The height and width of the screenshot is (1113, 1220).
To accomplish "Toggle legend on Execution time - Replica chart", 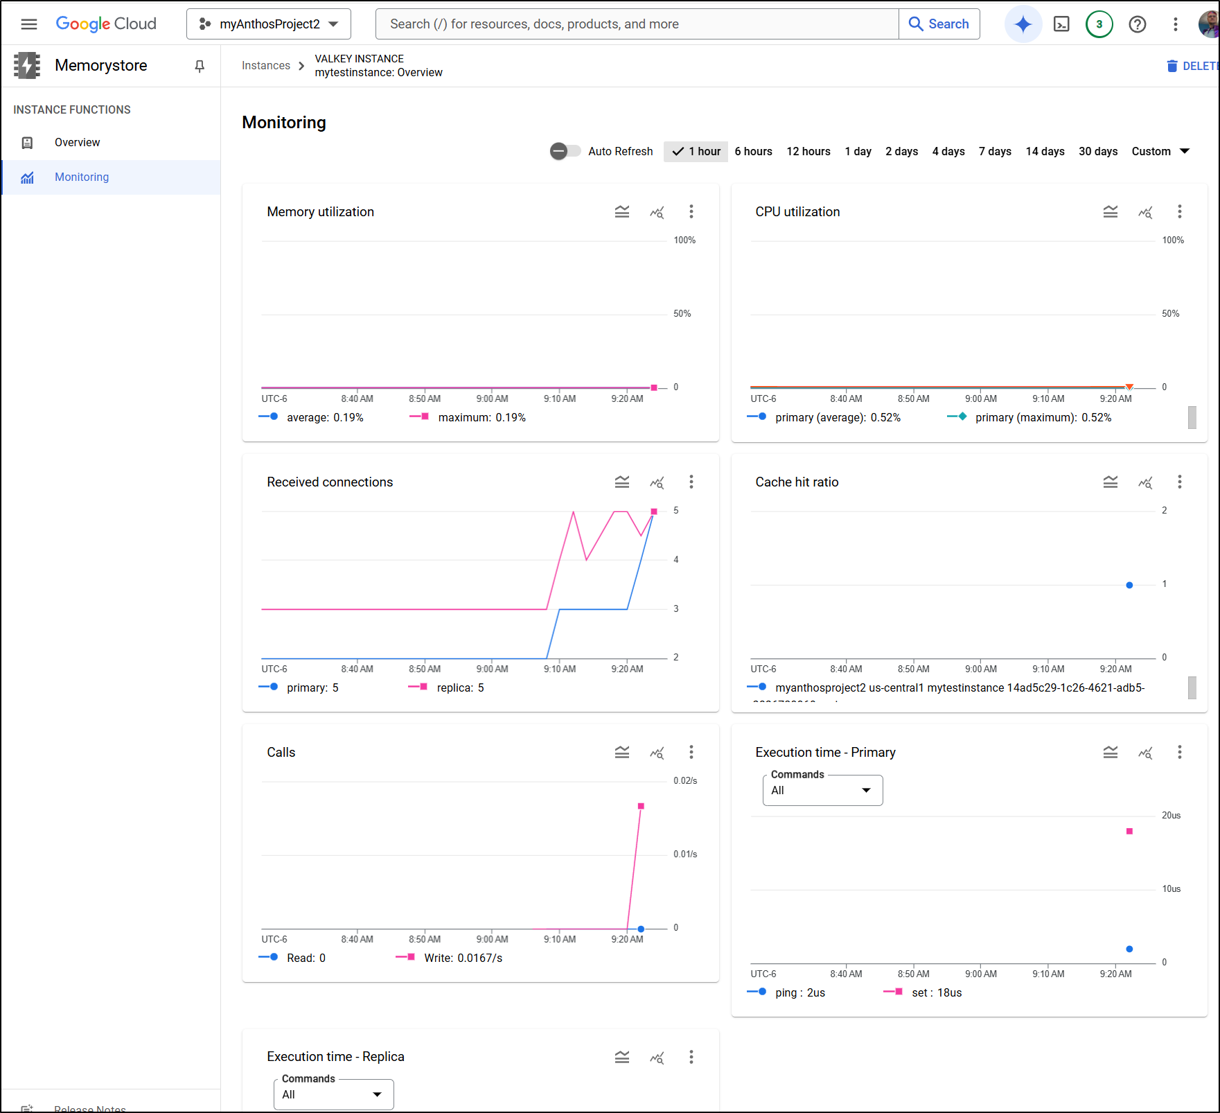I will (x=622, y=1057).
